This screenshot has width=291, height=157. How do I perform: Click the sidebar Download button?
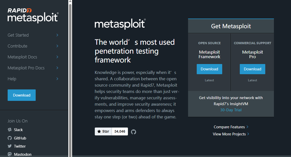point(21,95)
